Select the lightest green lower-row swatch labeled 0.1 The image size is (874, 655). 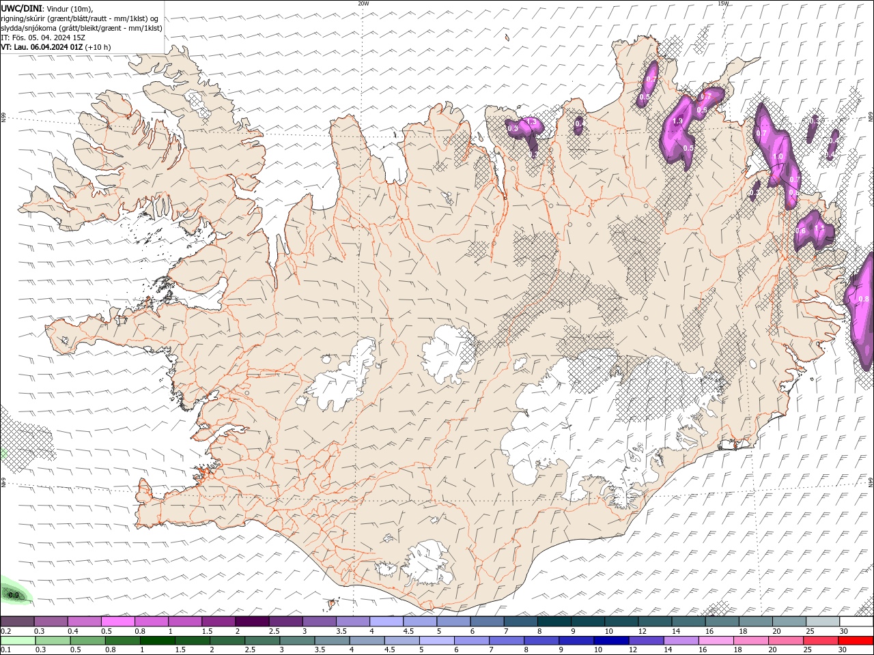(18, 641)
